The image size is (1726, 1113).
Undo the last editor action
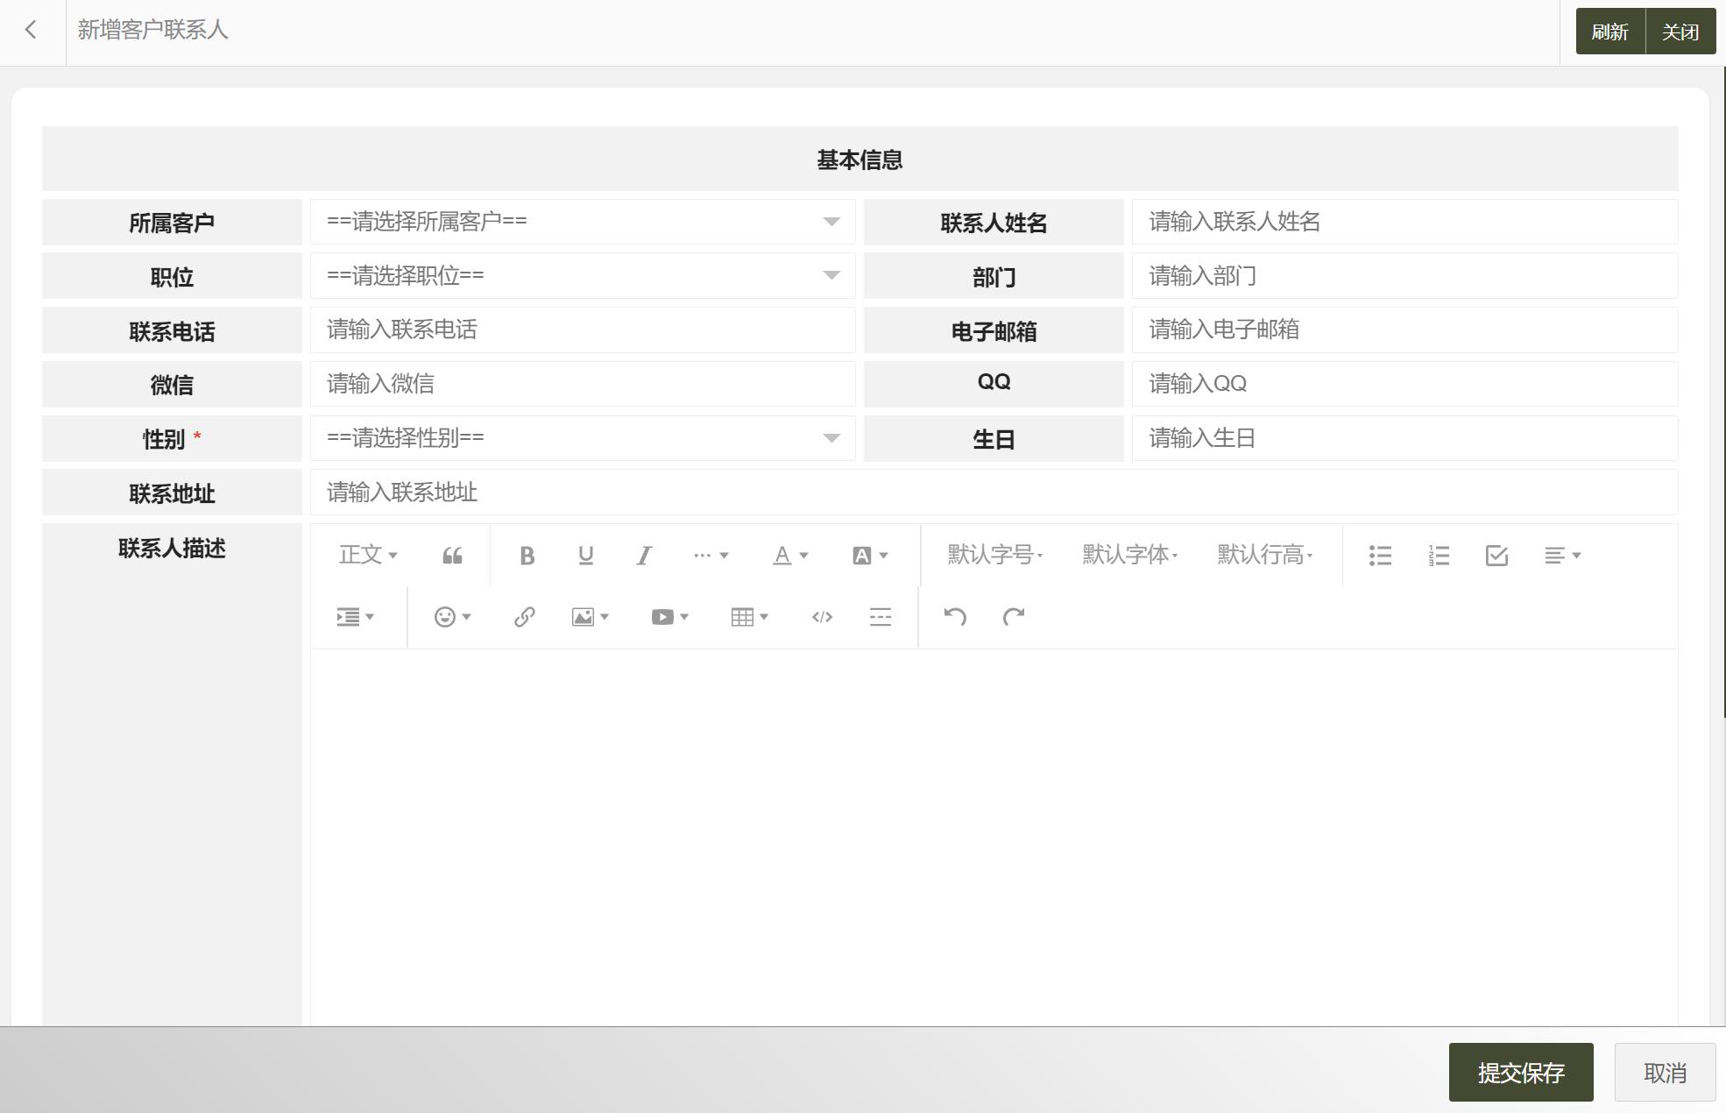pyautogui.click(x=955, y=616)
